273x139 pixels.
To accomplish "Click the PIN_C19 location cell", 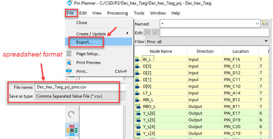I will 240,133.
